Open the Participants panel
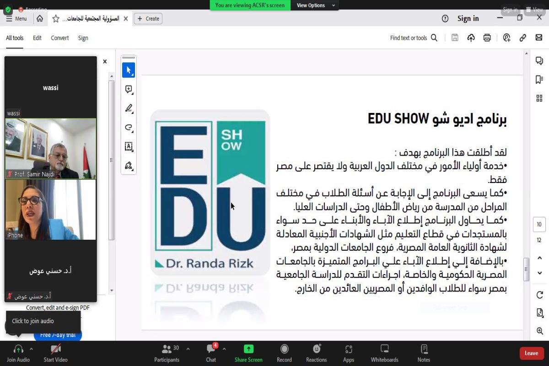 [167, 353]
